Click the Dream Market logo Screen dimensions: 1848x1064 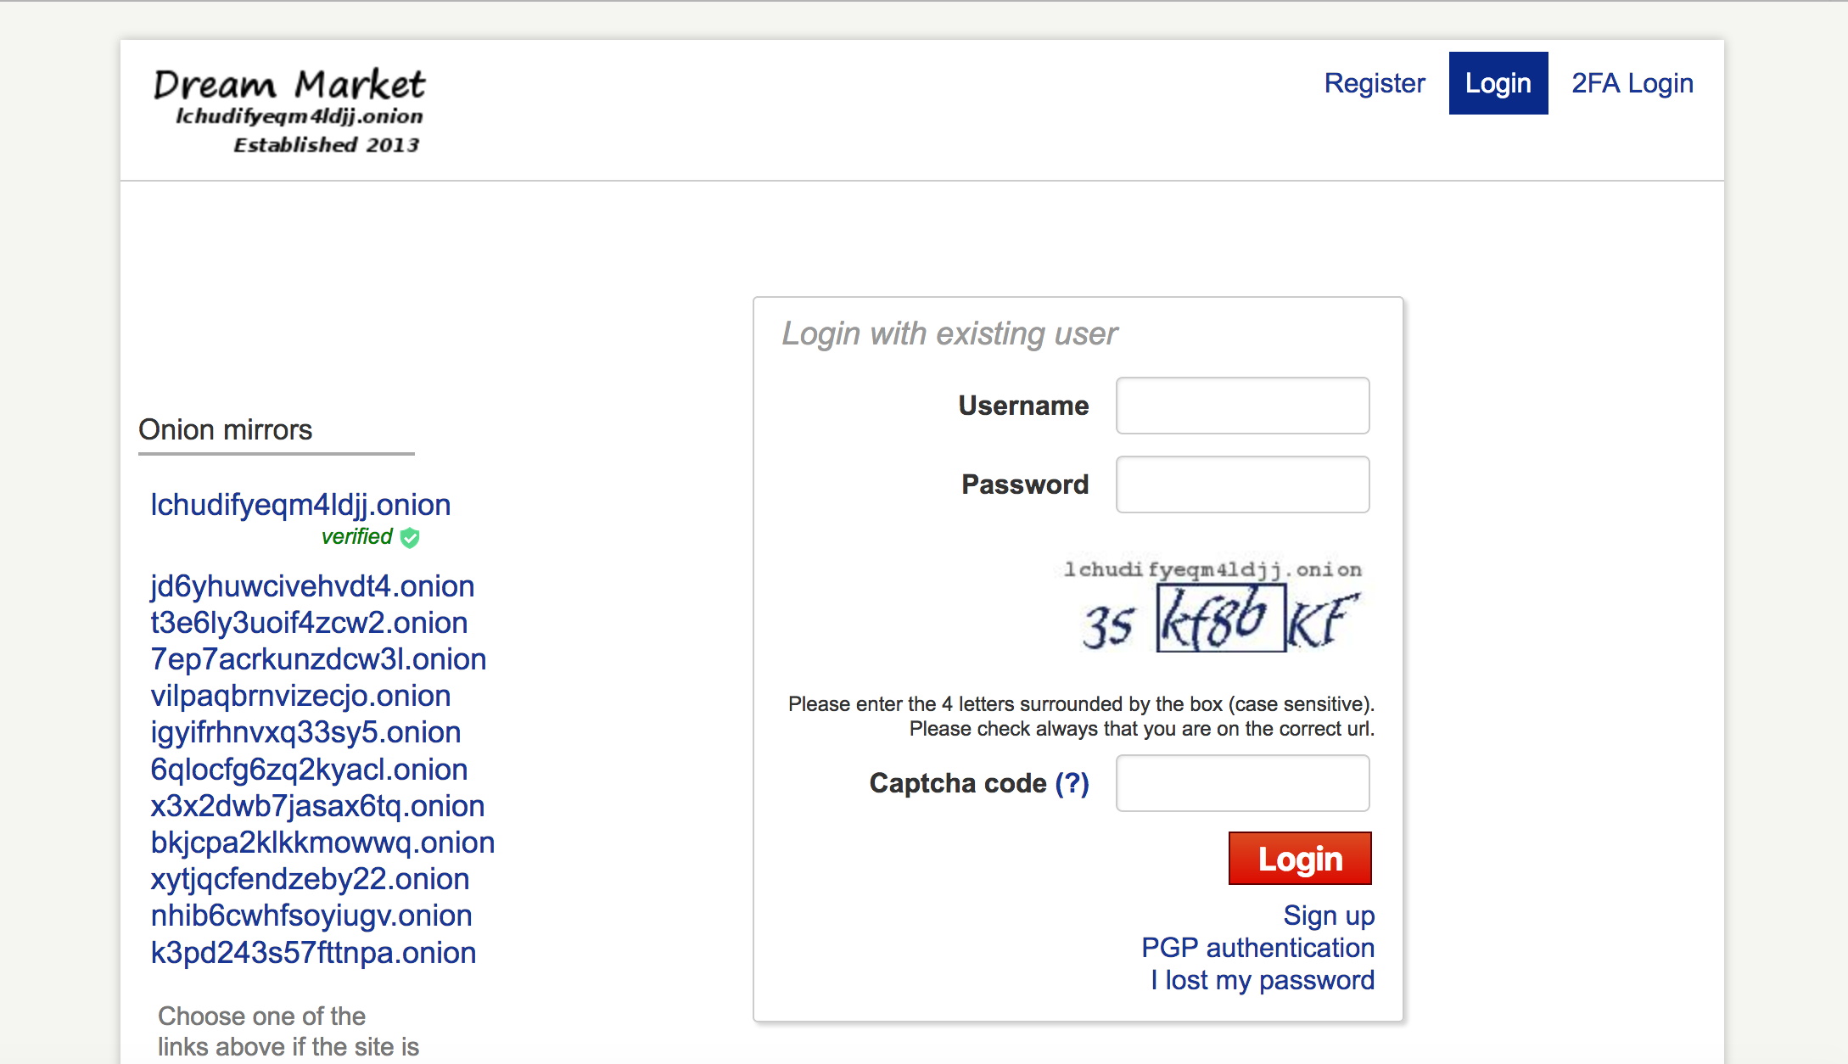click(288, 110)
